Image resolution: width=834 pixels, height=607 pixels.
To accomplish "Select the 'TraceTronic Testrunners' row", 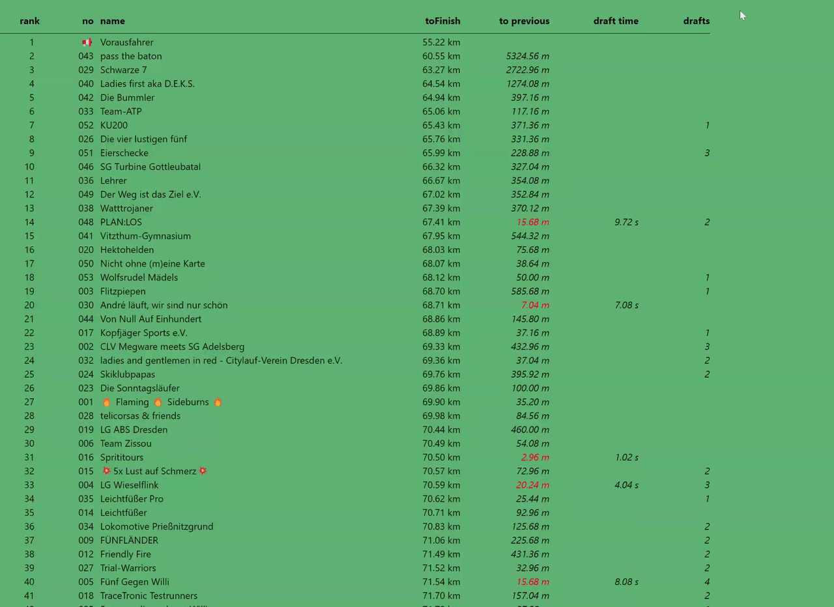I will coord(149,596).
